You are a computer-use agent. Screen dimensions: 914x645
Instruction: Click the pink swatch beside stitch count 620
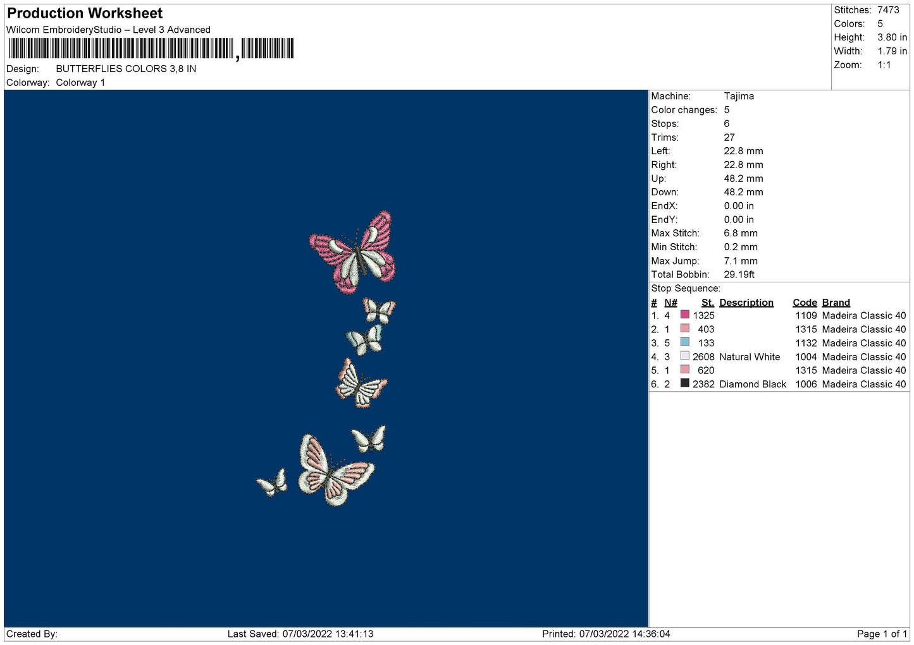click(684, 370)
